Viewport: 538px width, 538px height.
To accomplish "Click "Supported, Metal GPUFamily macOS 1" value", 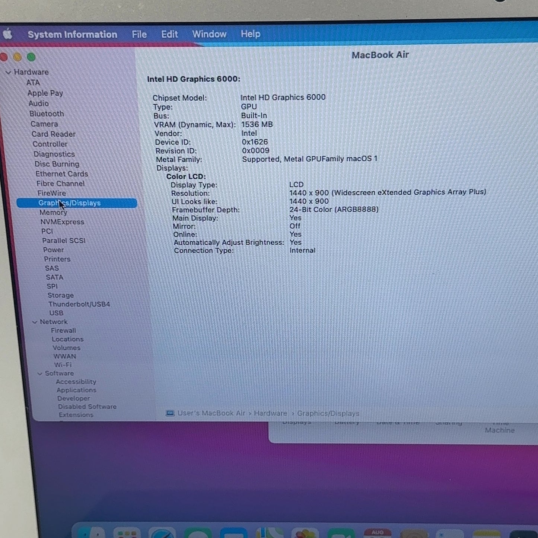I will tap(310, 159).
